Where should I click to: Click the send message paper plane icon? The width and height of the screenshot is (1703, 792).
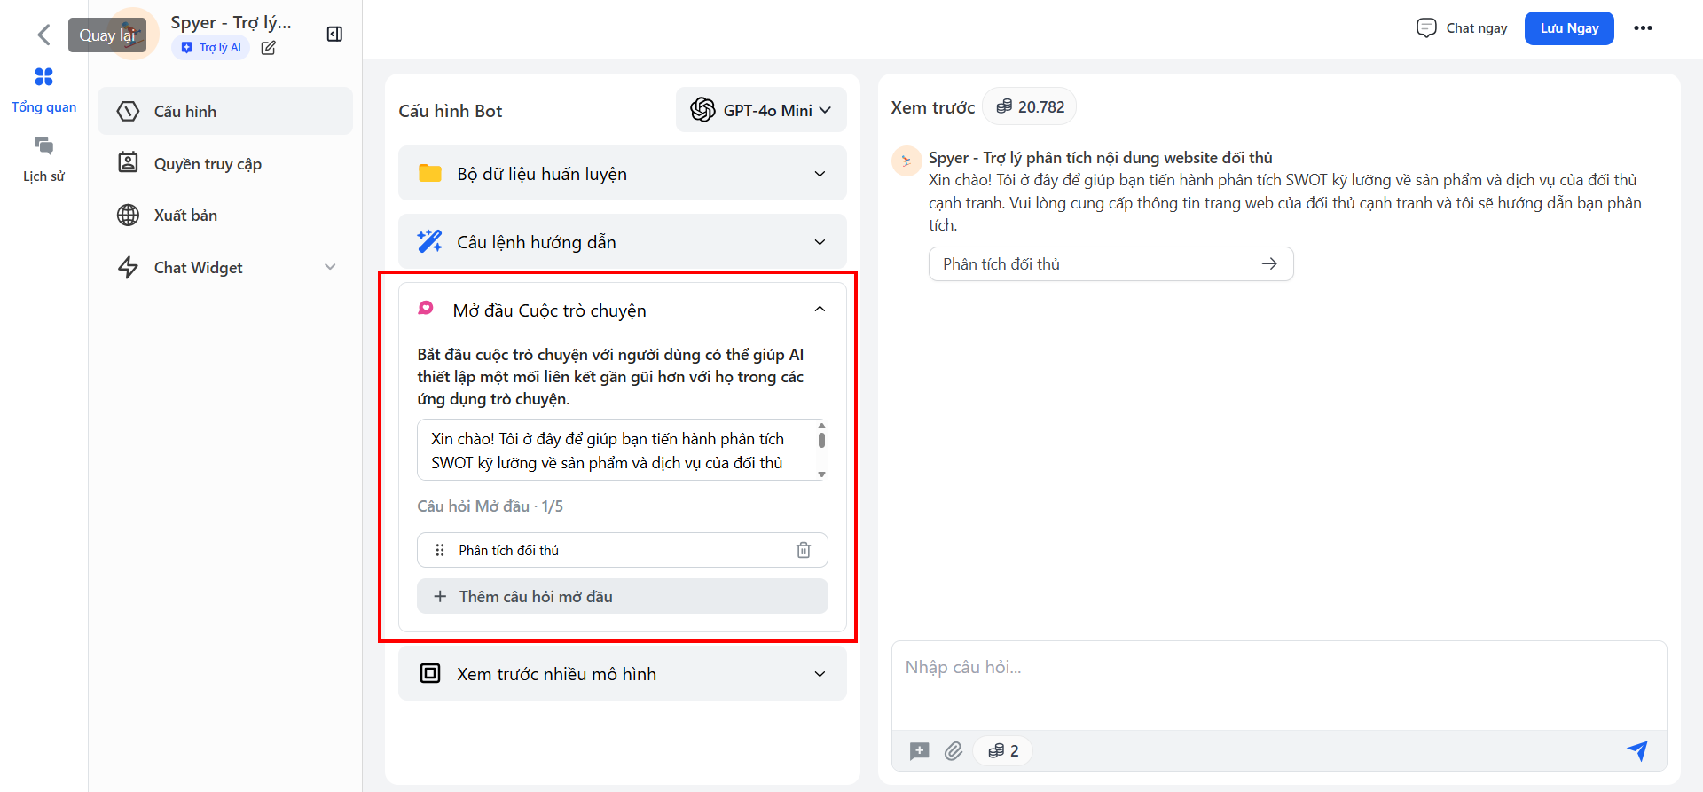(x=1636, y=751)
